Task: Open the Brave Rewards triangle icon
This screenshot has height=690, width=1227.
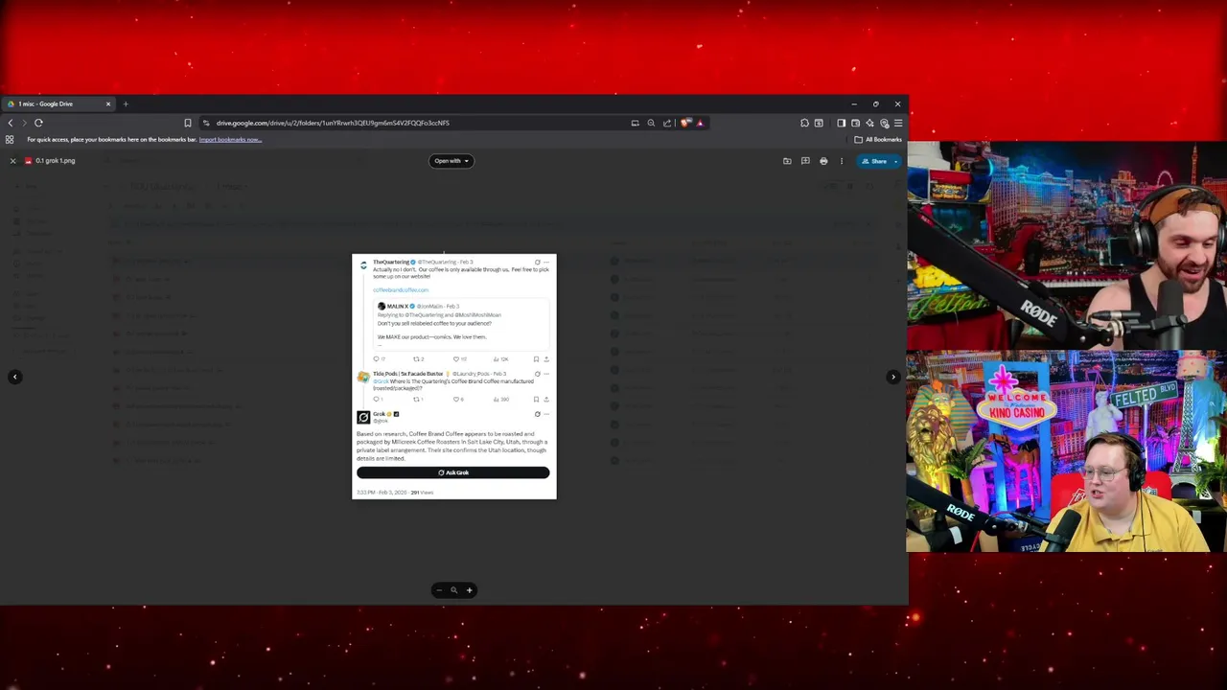Action: click(700, 123)
